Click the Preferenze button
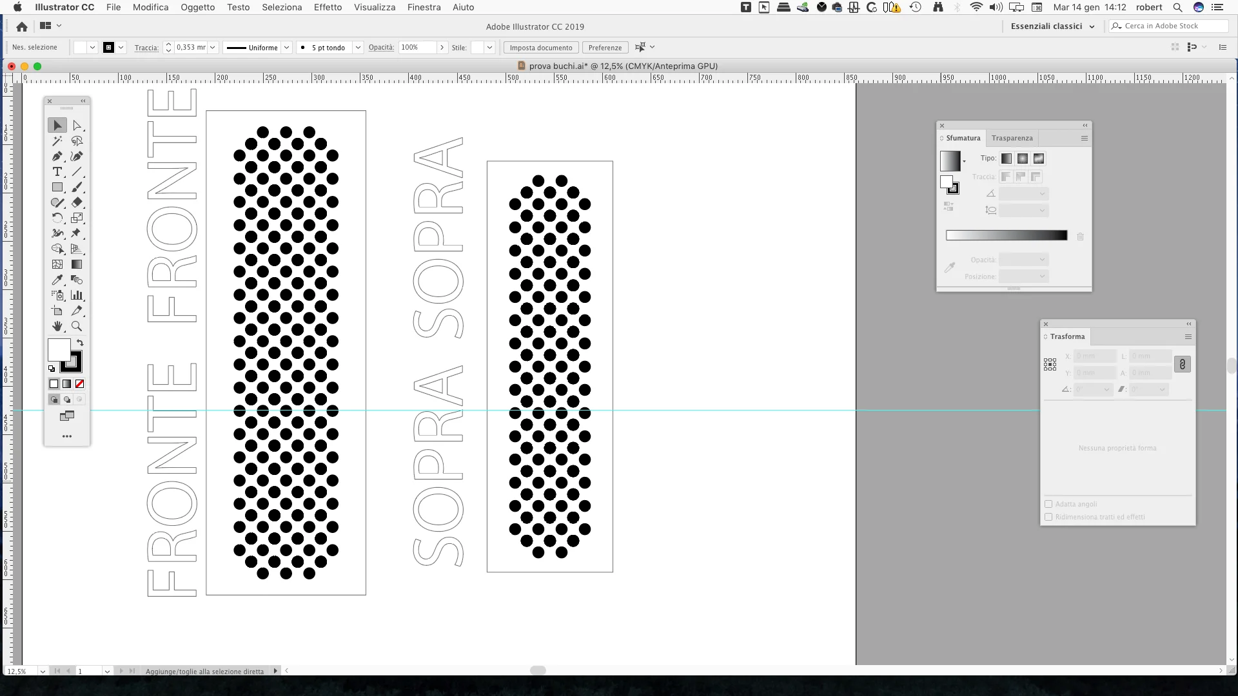This screenshot has height=696, width=1238. point(605,48)
